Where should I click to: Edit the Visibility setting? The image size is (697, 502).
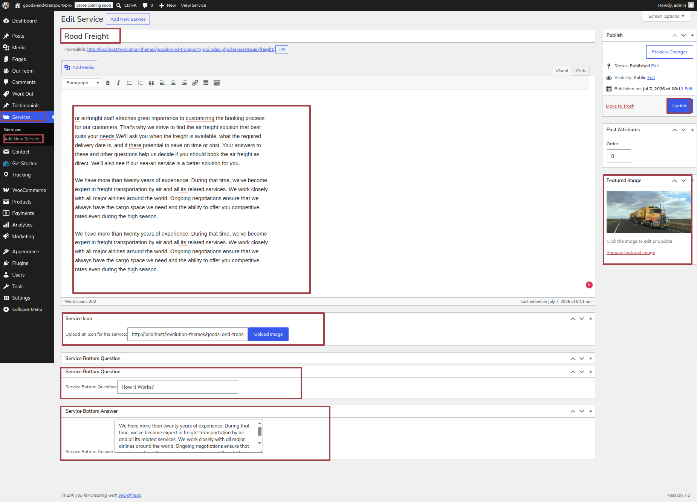[651, 78]
